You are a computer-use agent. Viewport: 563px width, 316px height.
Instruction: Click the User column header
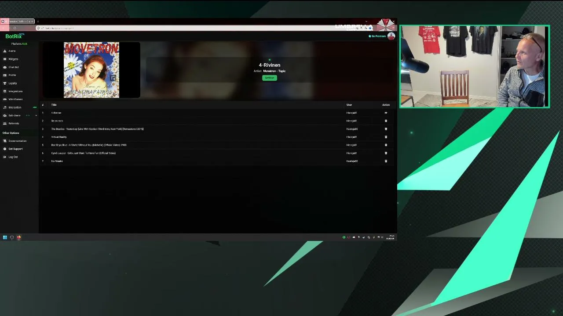(x=349, y=105)
